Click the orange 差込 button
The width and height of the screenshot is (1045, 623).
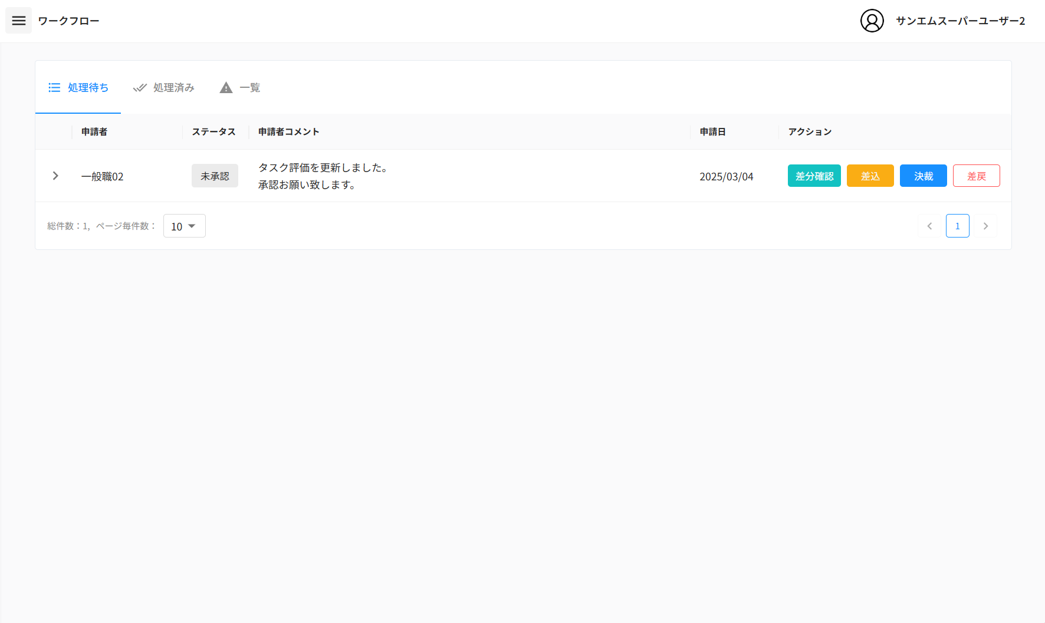pyautogui.click(x=870, y=176)
